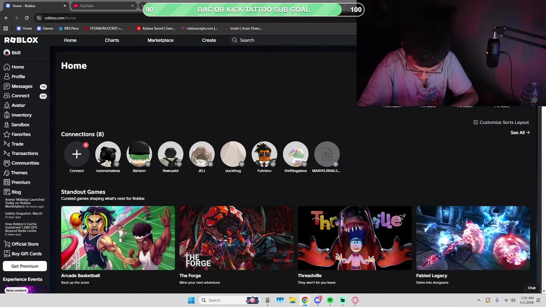The width and height of the screenshot is (546, 307).
Task: Open Discord from the Windows taskbar
Action: (317, 300)
